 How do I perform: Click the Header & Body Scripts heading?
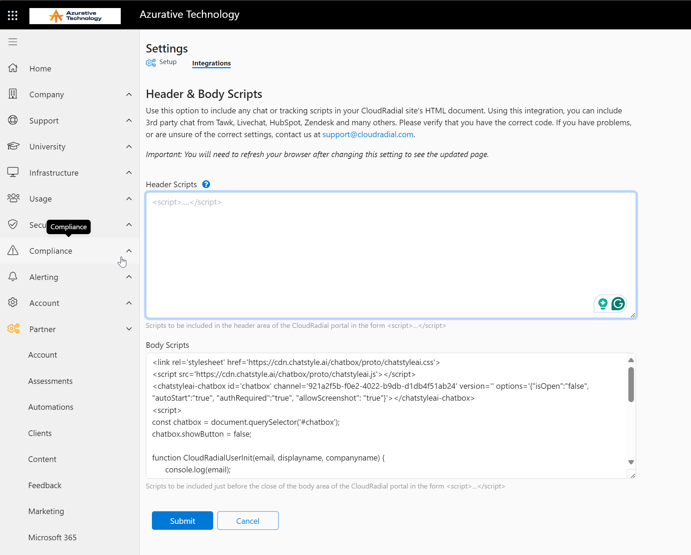click(204, 94)
